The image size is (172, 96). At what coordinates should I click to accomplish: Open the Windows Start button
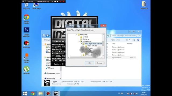25,93
